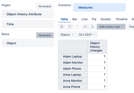Viewport: 134px width, 93px height.
Task: Switch to the Scatter chart tab
Action: coord(106,19)
